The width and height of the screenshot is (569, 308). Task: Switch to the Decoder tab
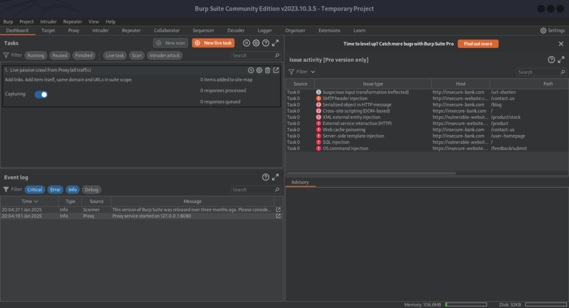point(236,31)
